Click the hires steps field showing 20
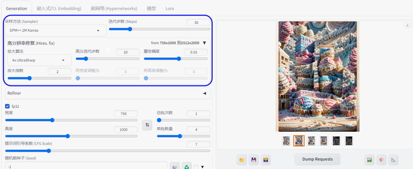The height and width of the screenshot is (169, 413). click(x=128, y=52)
